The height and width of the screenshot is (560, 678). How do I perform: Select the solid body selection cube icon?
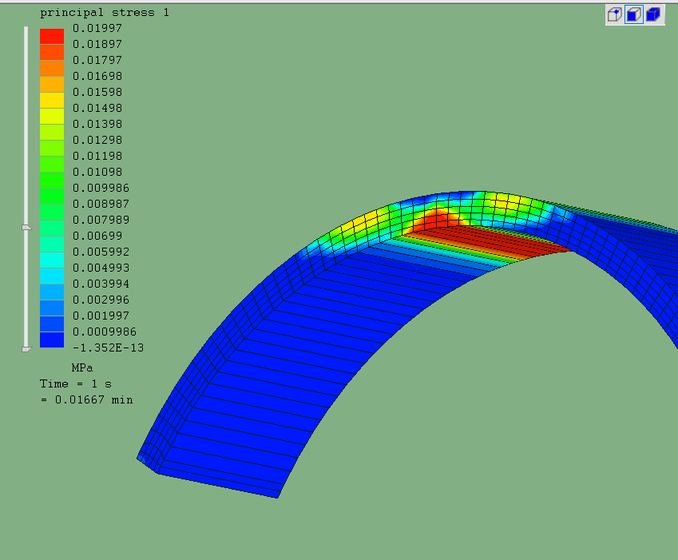pyautogui.click(x=653, y=14)
